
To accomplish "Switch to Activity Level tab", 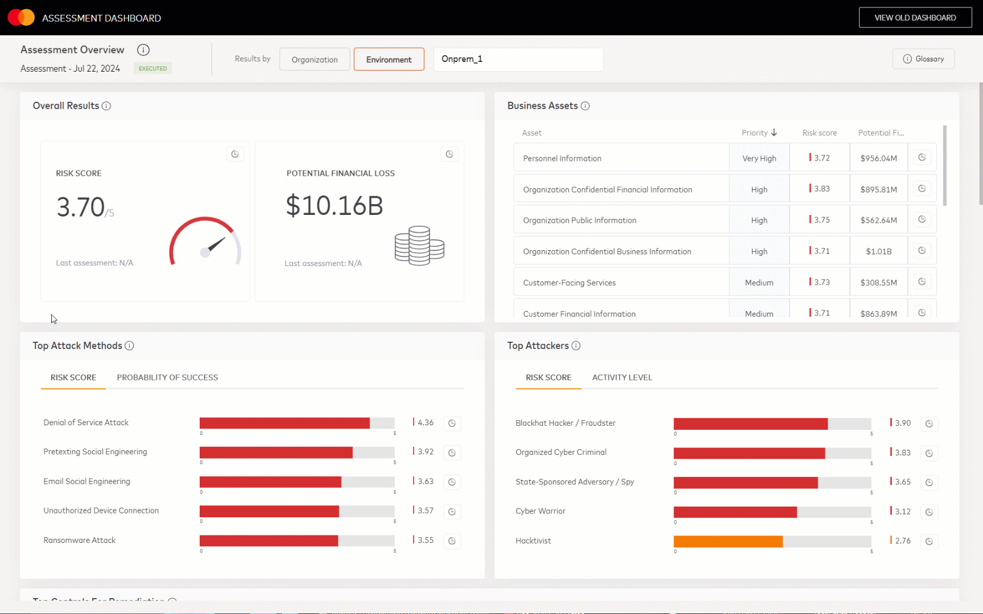I will (622, 377).
